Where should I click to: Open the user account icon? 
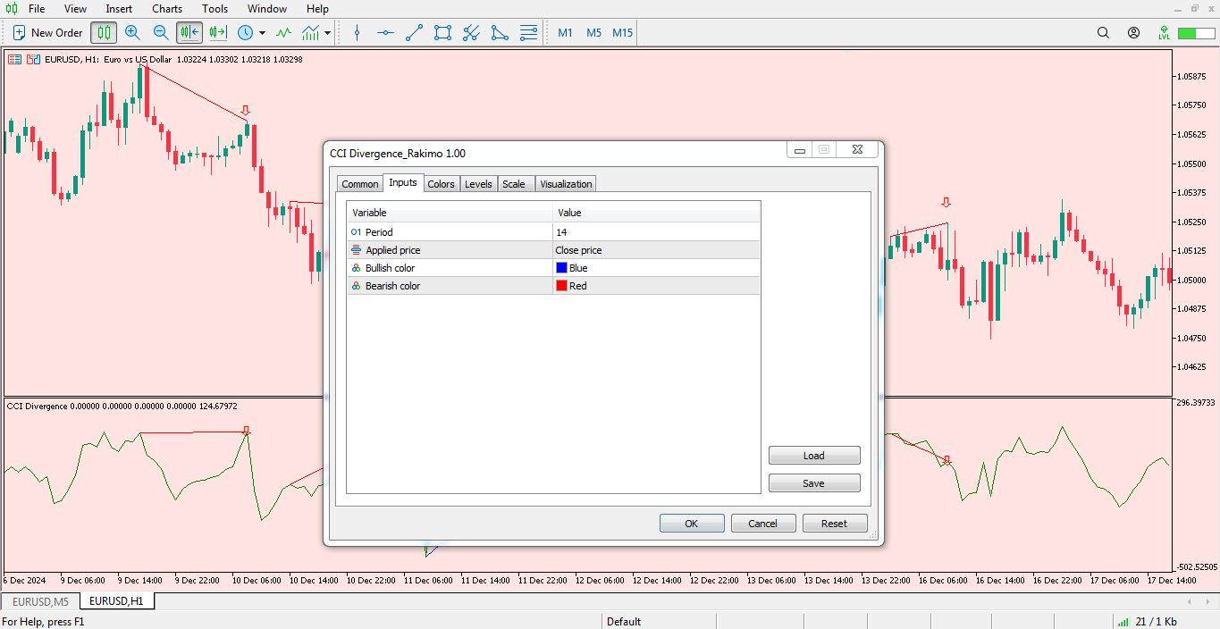[1133, 33]
